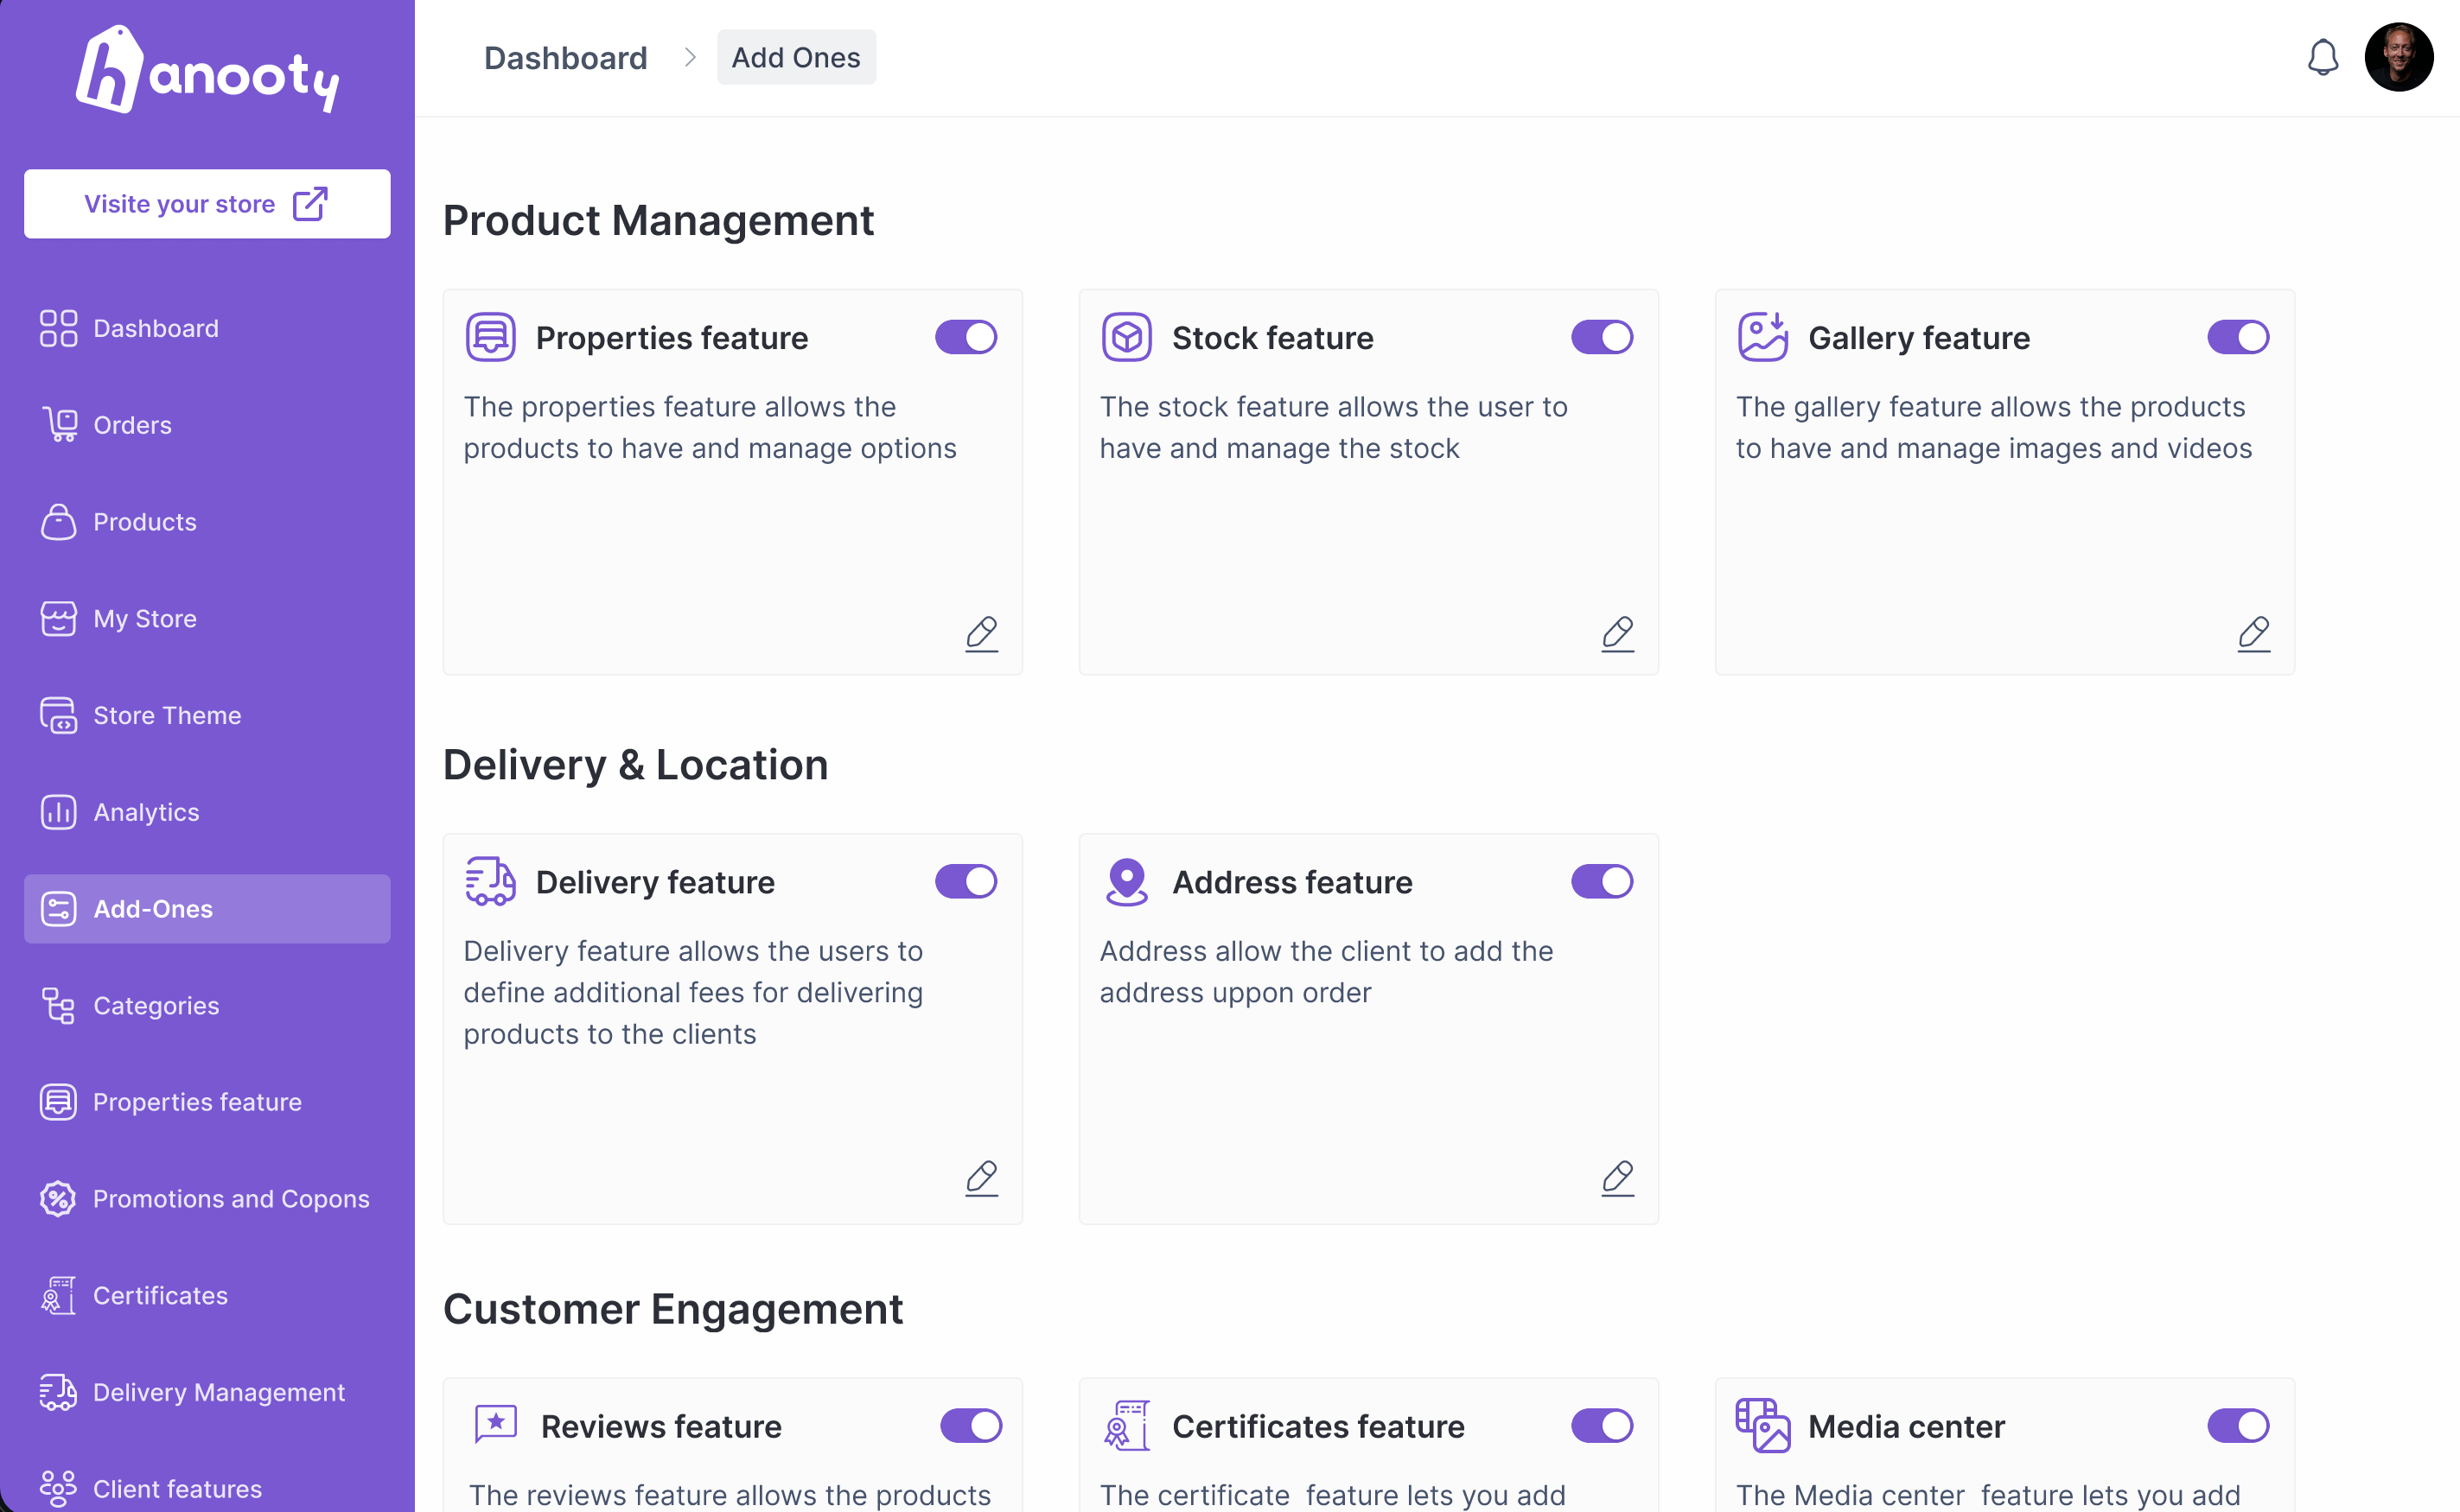Screen dimensions: 2460x1512
Task: Click the Dashboard breadcrumb link
Action: click(565, 58)
